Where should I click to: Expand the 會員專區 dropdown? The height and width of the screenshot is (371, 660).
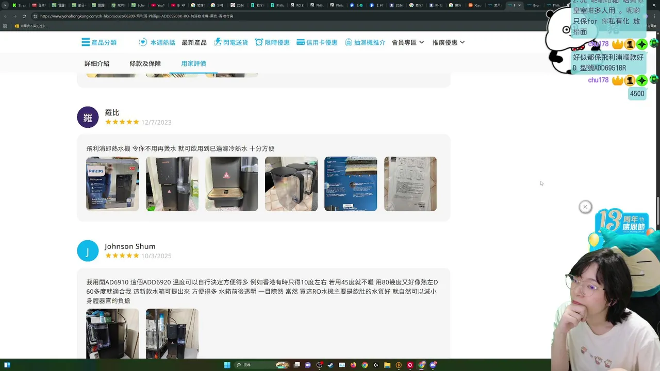click(408, 42)
